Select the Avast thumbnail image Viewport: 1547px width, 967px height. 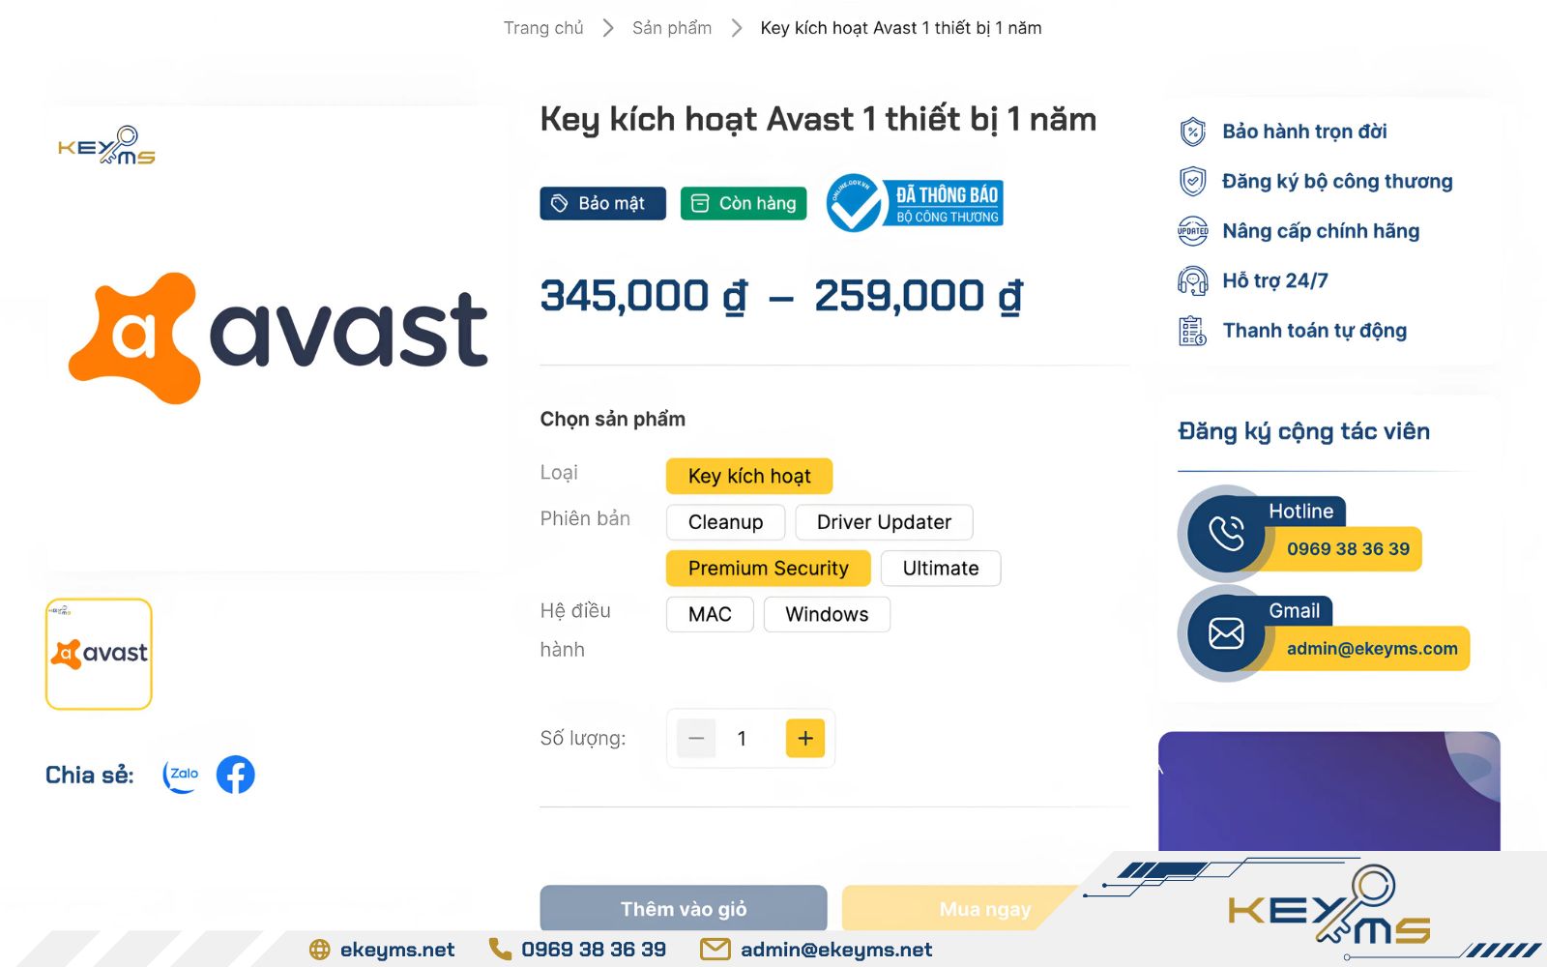pos(99,654)
